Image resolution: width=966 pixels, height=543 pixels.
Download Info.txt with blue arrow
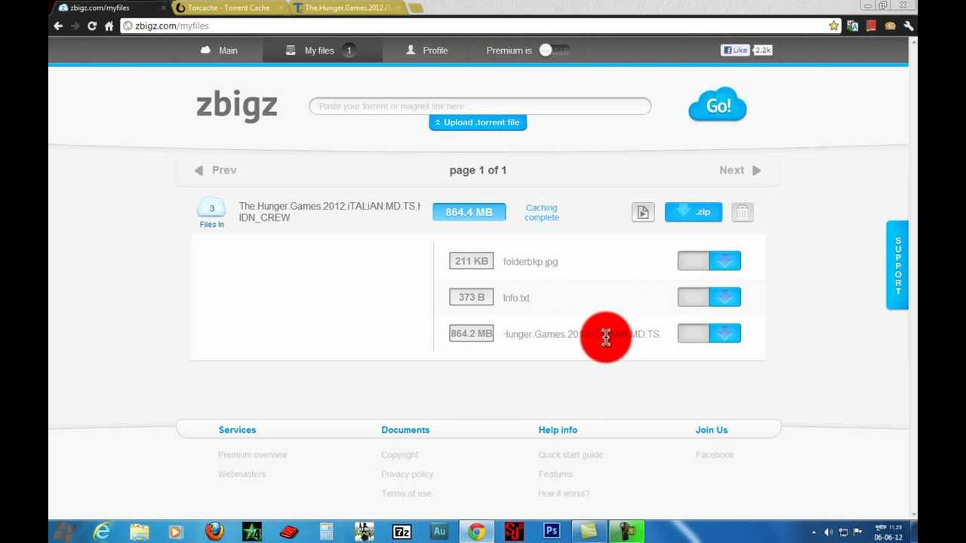[725, 297]
